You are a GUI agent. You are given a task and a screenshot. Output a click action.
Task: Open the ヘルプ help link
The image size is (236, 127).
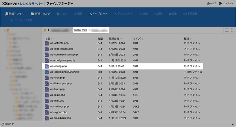[x=212, y=4]
